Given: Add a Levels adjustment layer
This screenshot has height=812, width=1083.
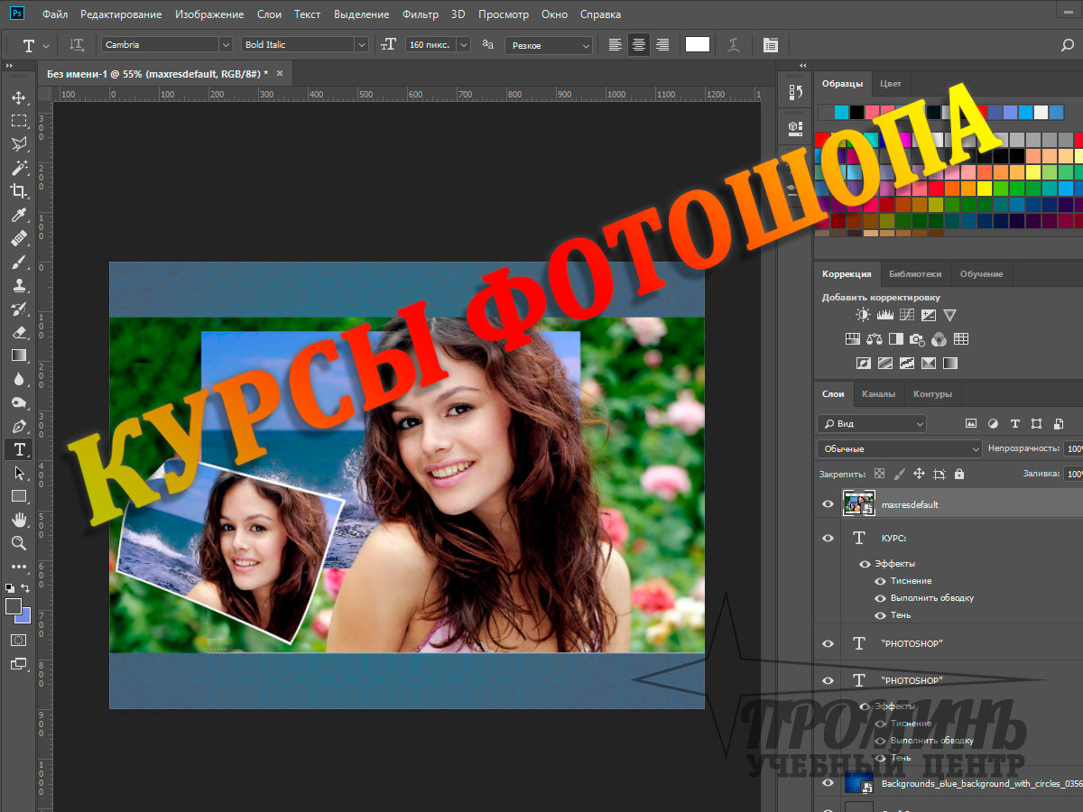Looking at the screenshot, I should [x=884, y=315].
